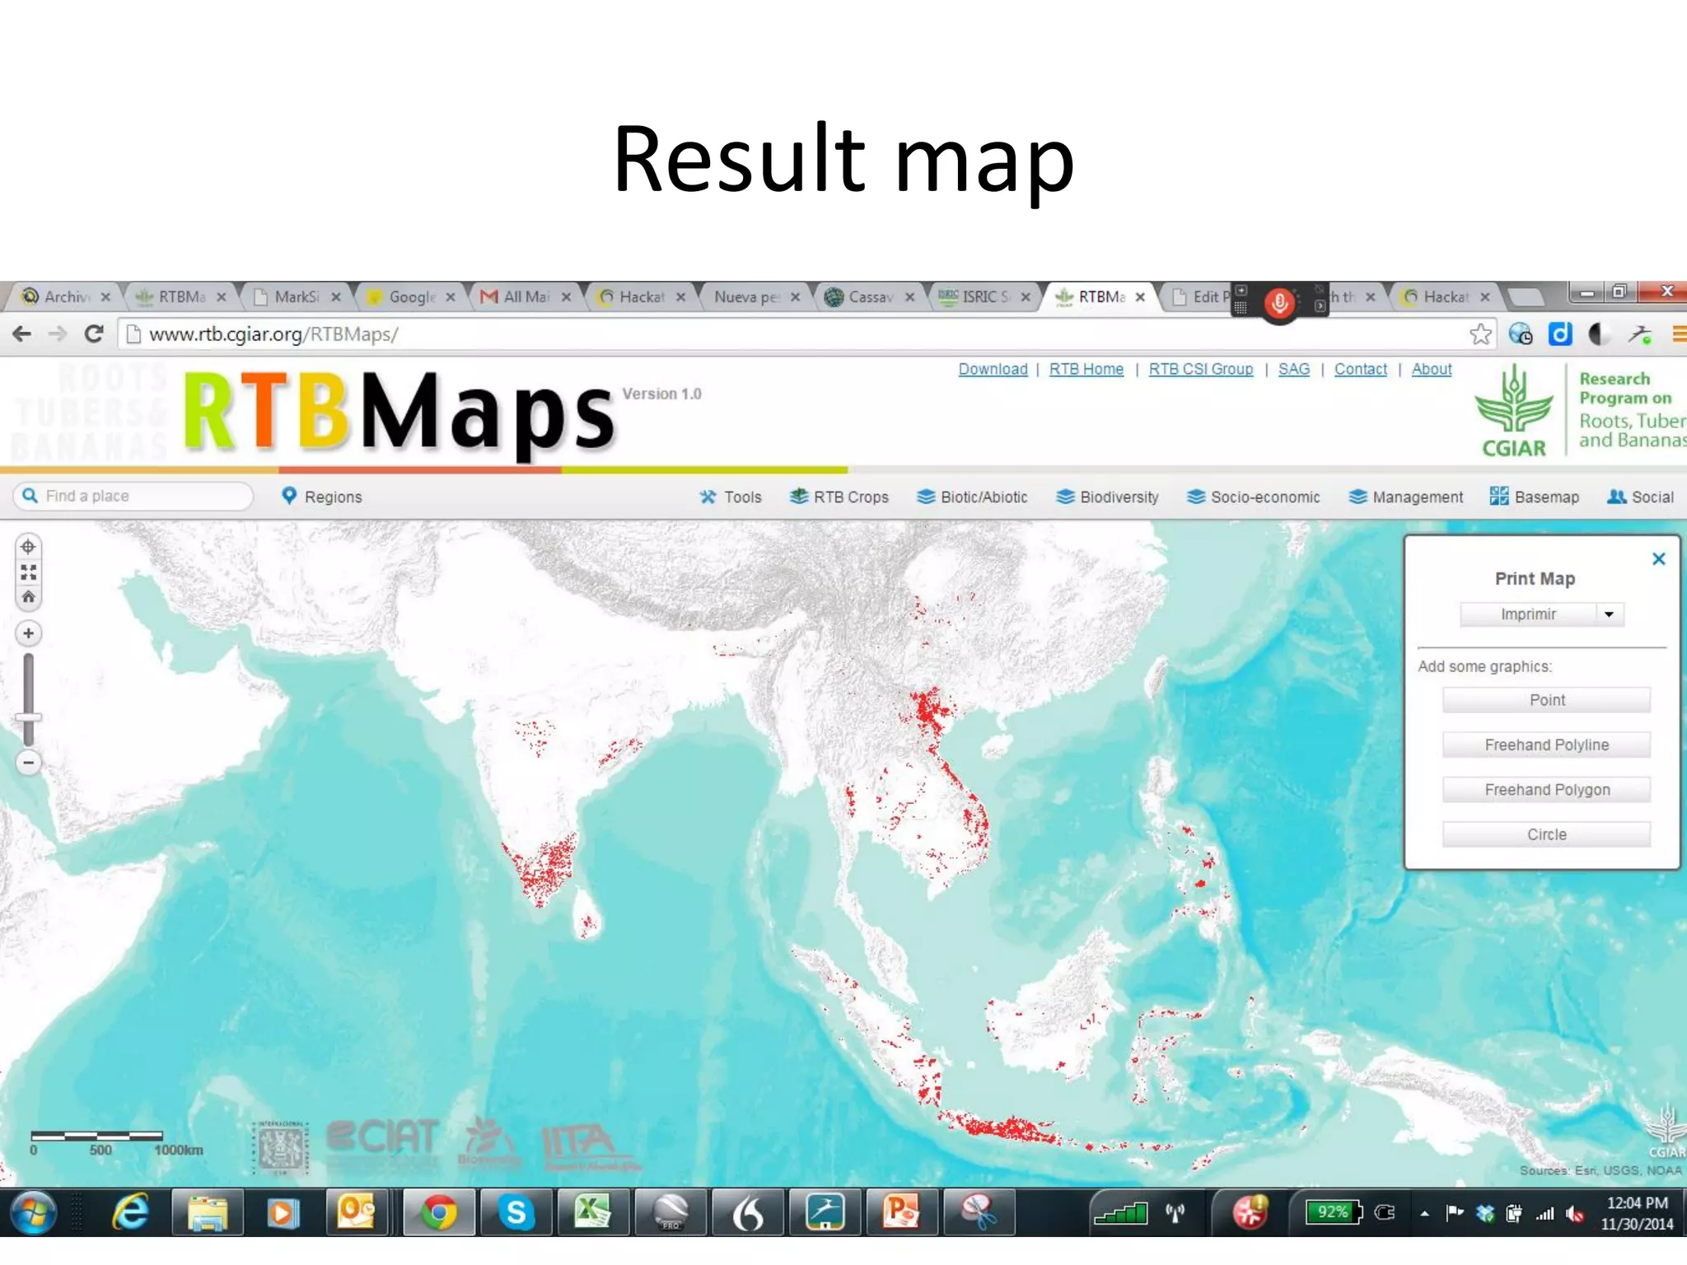Click the CGIAR logo in header

1513,411
